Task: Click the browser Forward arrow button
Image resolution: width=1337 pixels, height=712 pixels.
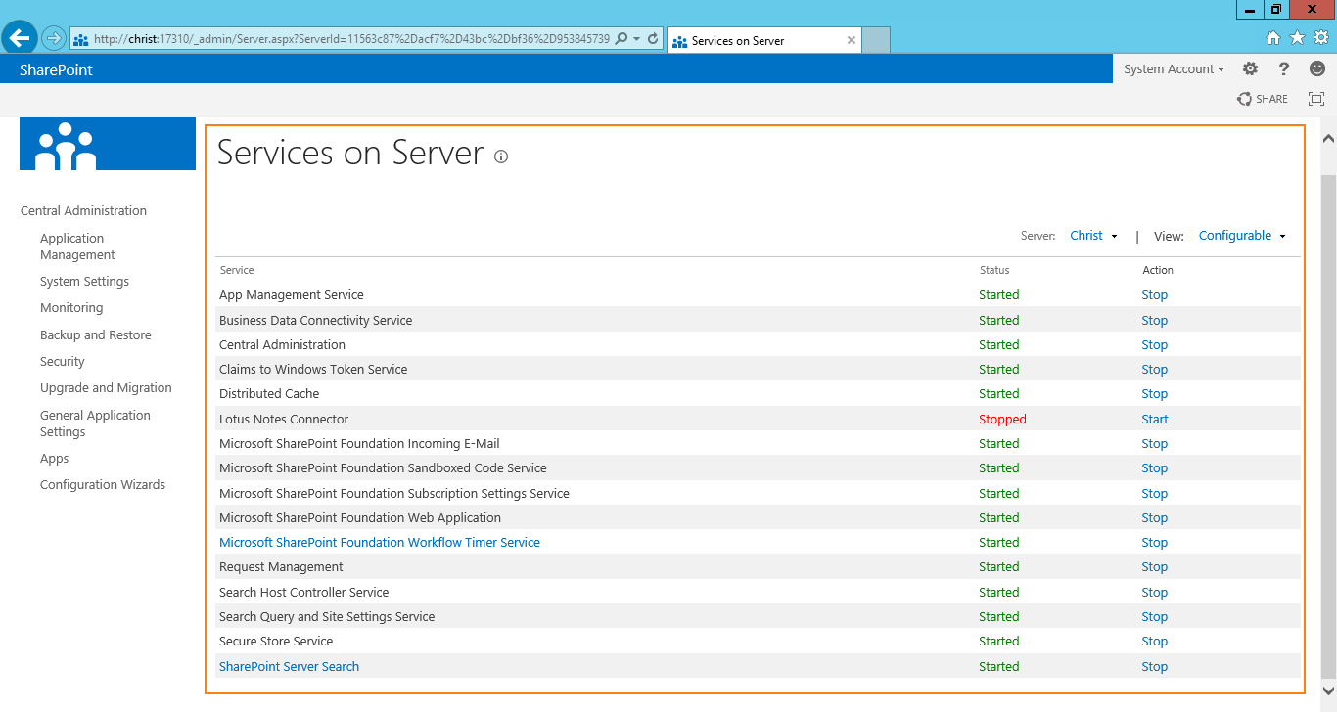Action: [x=54, y=39]
